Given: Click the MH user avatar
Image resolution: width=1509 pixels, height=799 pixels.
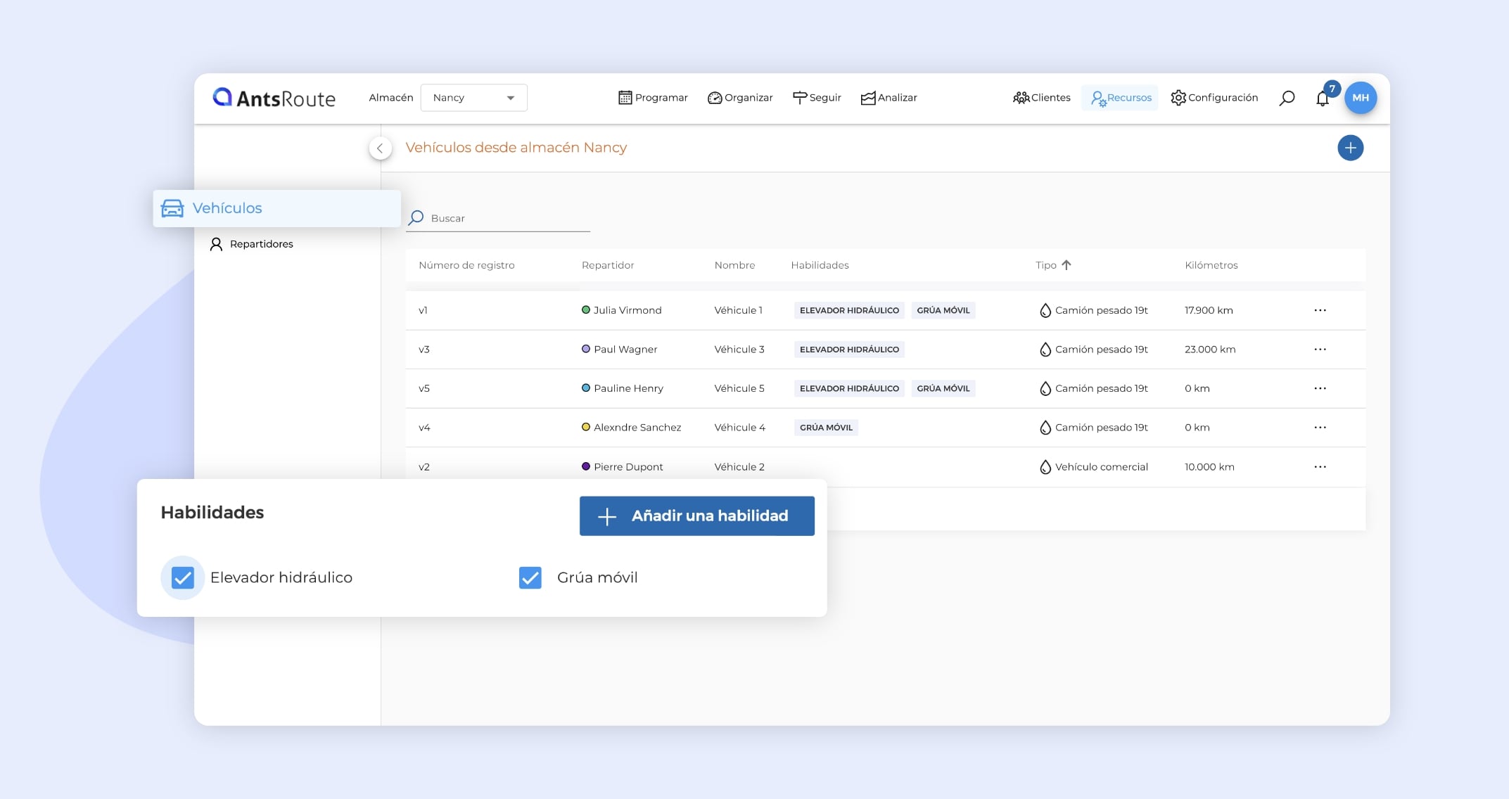Looking at the screenshot, I should [x=1360, y=98].
